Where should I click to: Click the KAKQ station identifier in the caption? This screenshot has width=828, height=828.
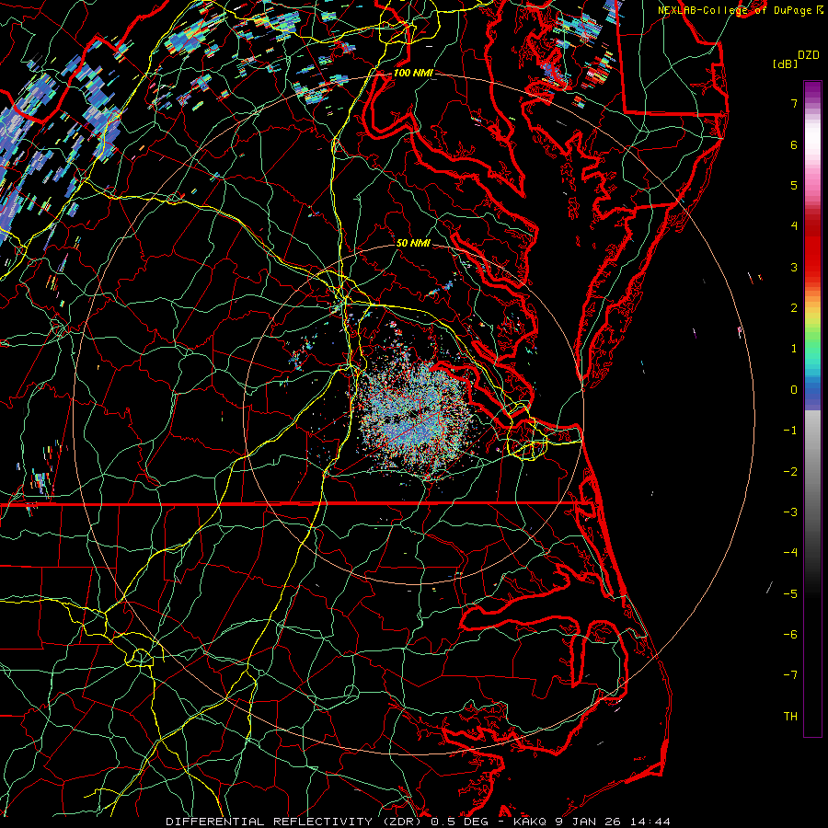coord(530,822)
